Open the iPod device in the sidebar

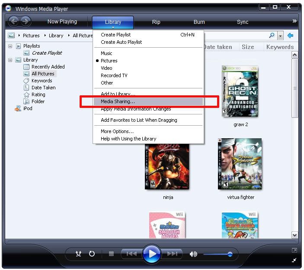[x=27, y=108]
